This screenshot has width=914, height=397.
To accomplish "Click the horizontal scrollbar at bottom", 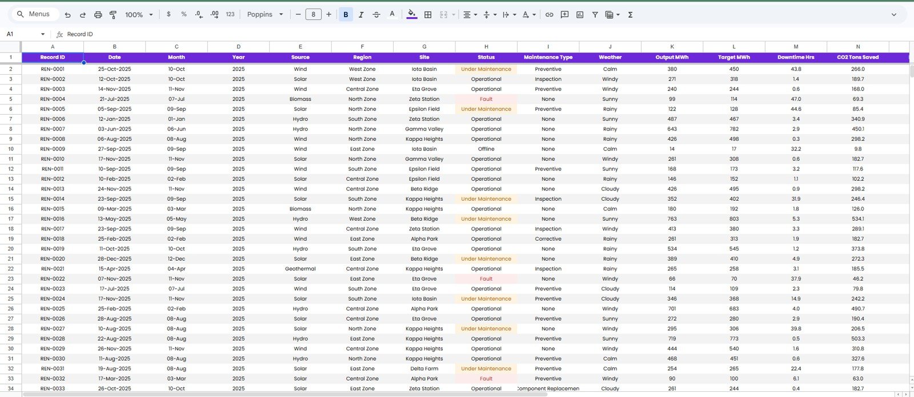I will click(286, 394).
